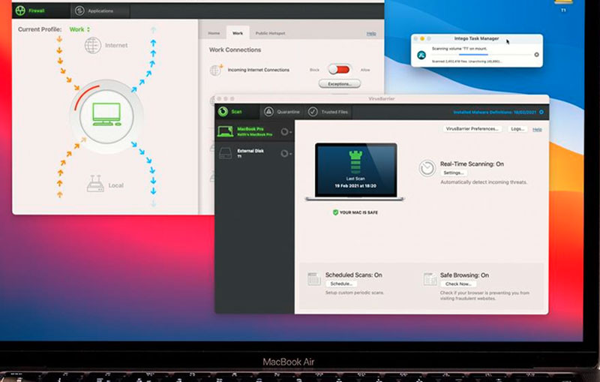
Task: Click globe icon beside Incoming Internet Connections
Action: [216, 70]
